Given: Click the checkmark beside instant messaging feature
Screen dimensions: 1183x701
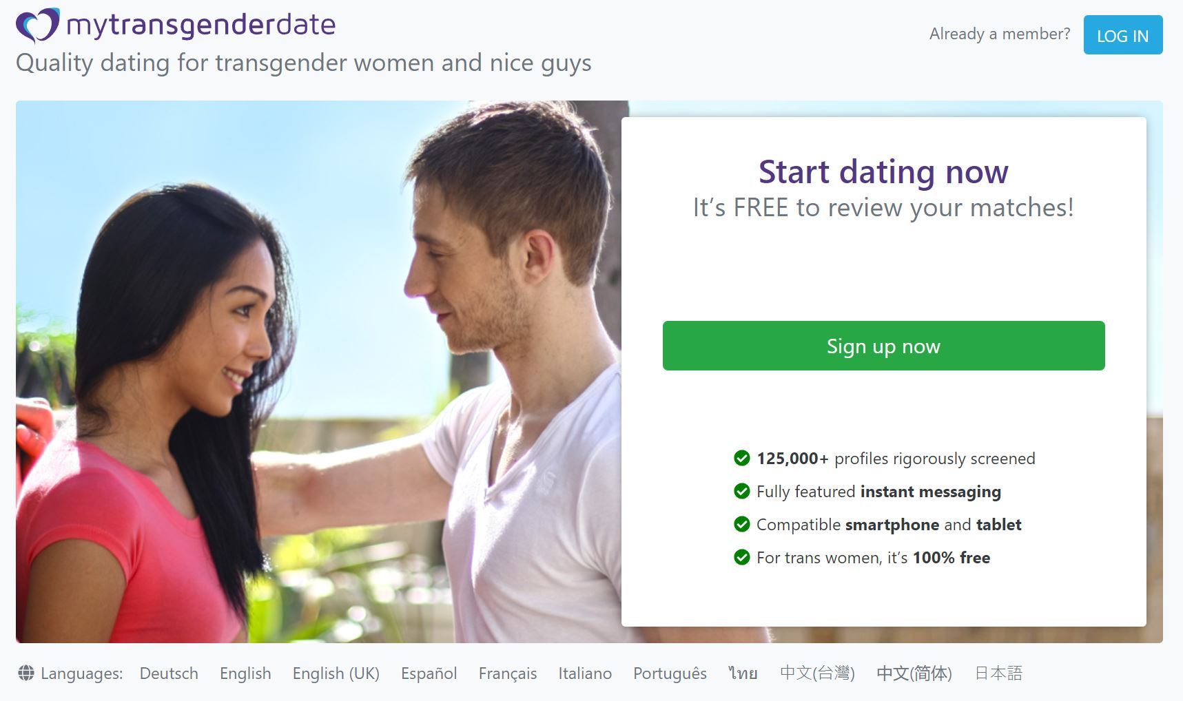Looking at the screenshot, I should pyautogui.click(x=742, y=491).
